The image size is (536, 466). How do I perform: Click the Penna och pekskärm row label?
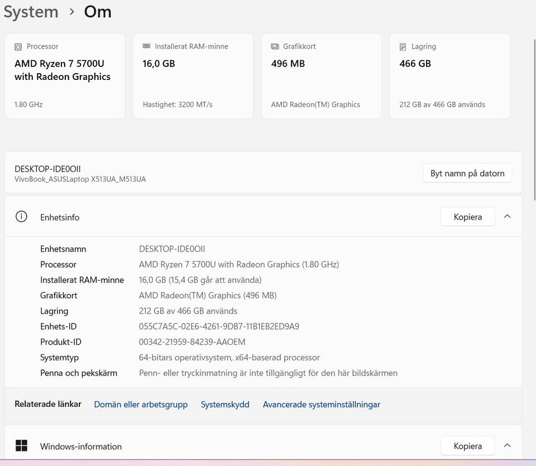(x=79, y=373)
